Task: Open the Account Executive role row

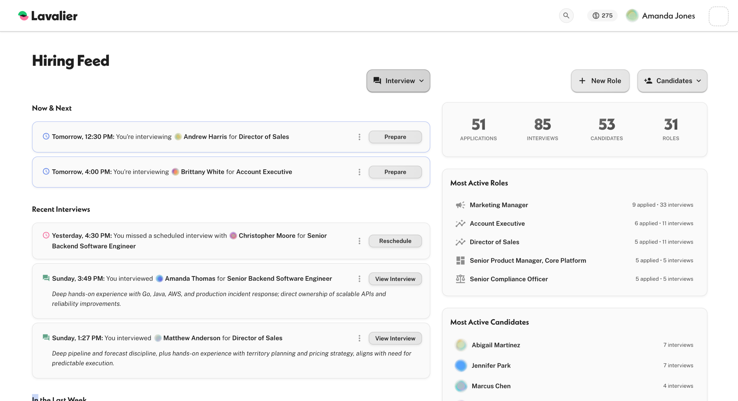Action: pos(497,223)
